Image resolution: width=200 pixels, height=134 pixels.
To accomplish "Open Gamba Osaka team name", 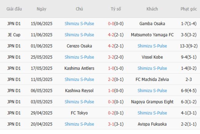I will click(152, 24).
